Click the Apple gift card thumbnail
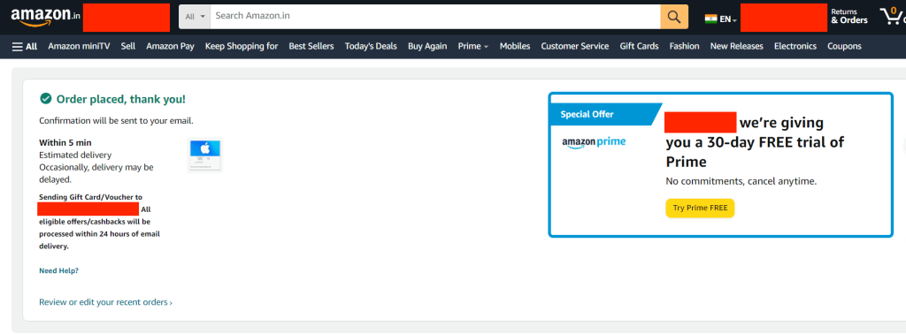 tap(205, 155)
